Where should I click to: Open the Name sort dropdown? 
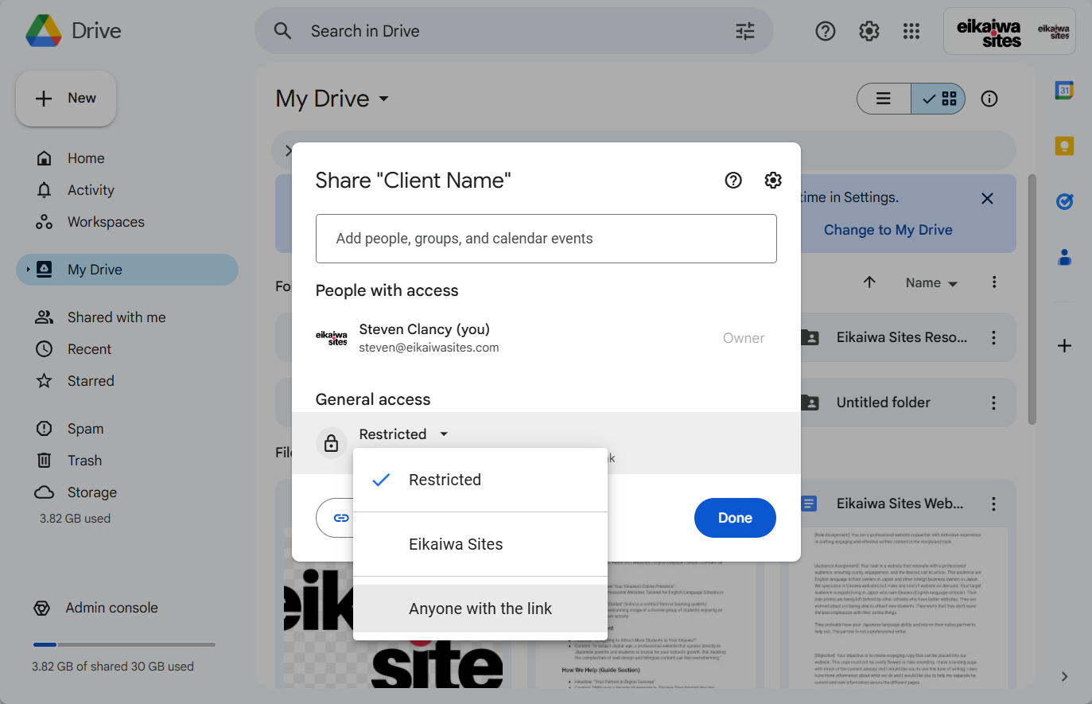tap(931, 283)
